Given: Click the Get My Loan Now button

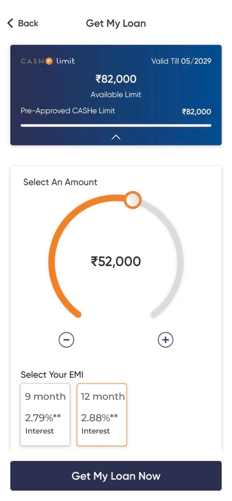Looking at the screenshot, I should point(116,476).
